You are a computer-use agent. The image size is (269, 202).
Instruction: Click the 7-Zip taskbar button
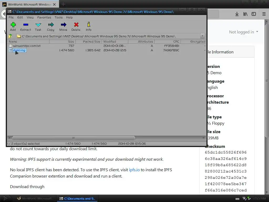click(77, 198)
